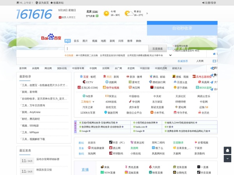234x175 pixels.
Task: Open 中国日报 link
Action: pos(145,68)
